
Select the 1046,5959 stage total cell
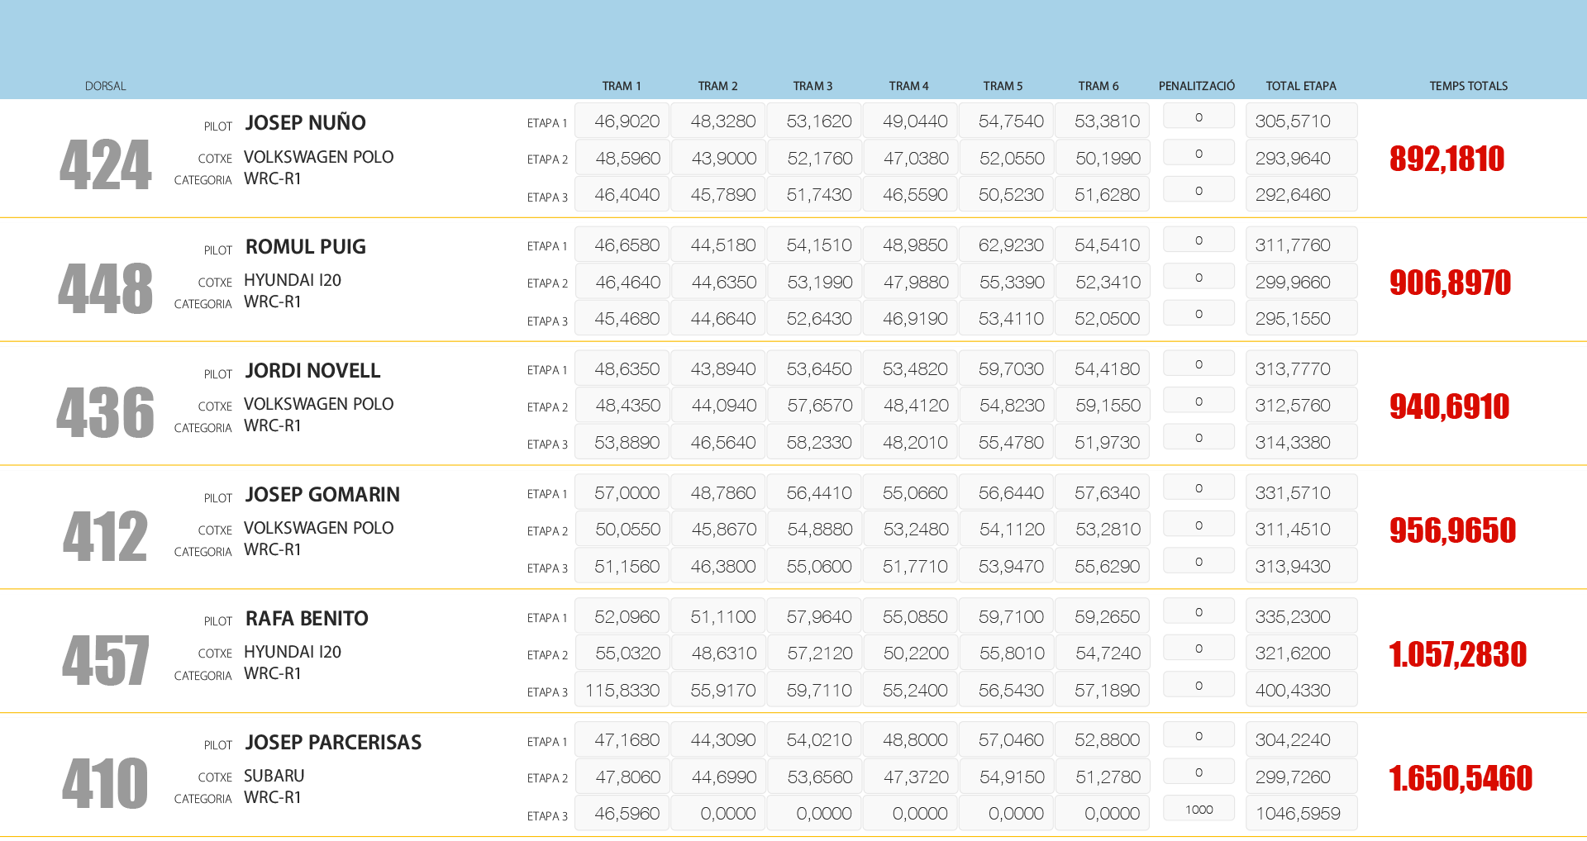1300,814
